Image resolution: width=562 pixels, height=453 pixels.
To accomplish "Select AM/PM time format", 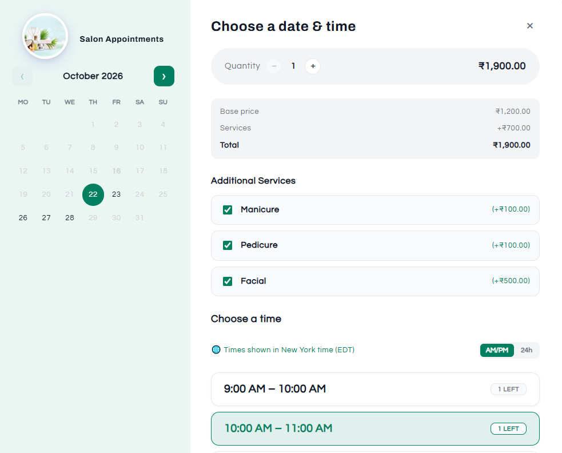I will coord(497,350).
